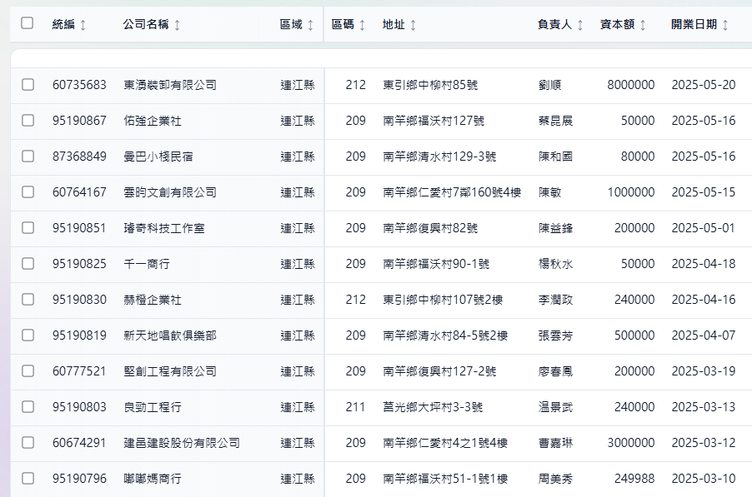Click sort icon beside 統編 column header
This screenshot has width=752, height=497.
83,25
